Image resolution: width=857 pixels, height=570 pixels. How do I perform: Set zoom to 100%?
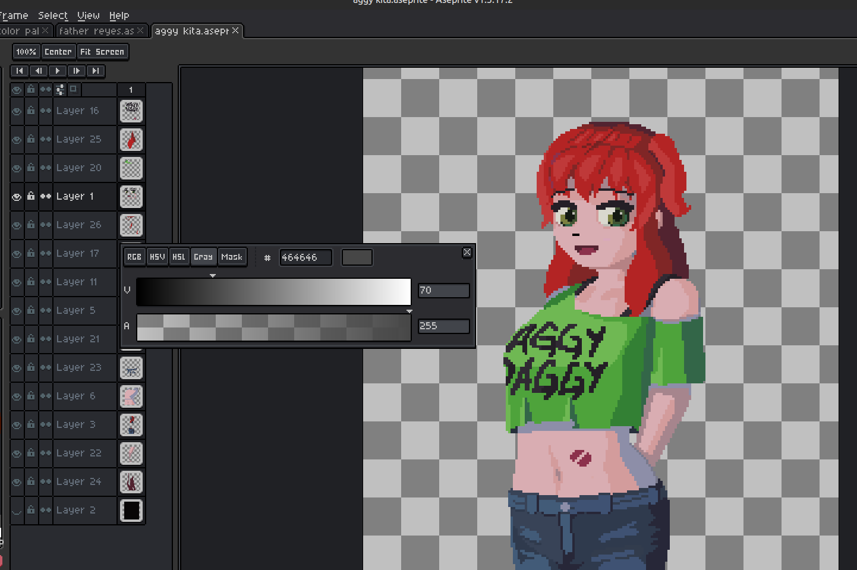point(26,52)
